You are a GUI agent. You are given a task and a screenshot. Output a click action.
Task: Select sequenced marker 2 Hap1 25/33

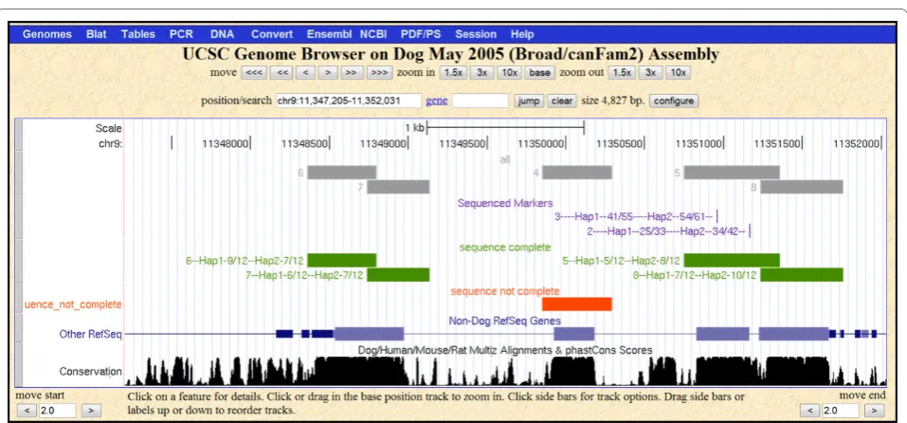[x=669, y=231]
